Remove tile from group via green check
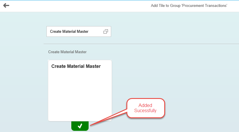 [x=80, y=126]
